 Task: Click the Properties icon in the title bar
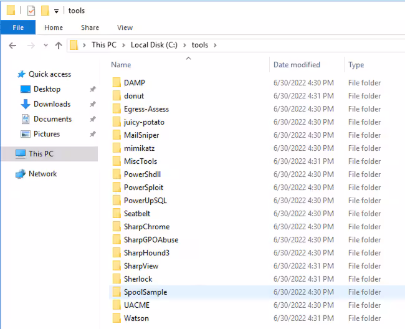click(31, 11)
